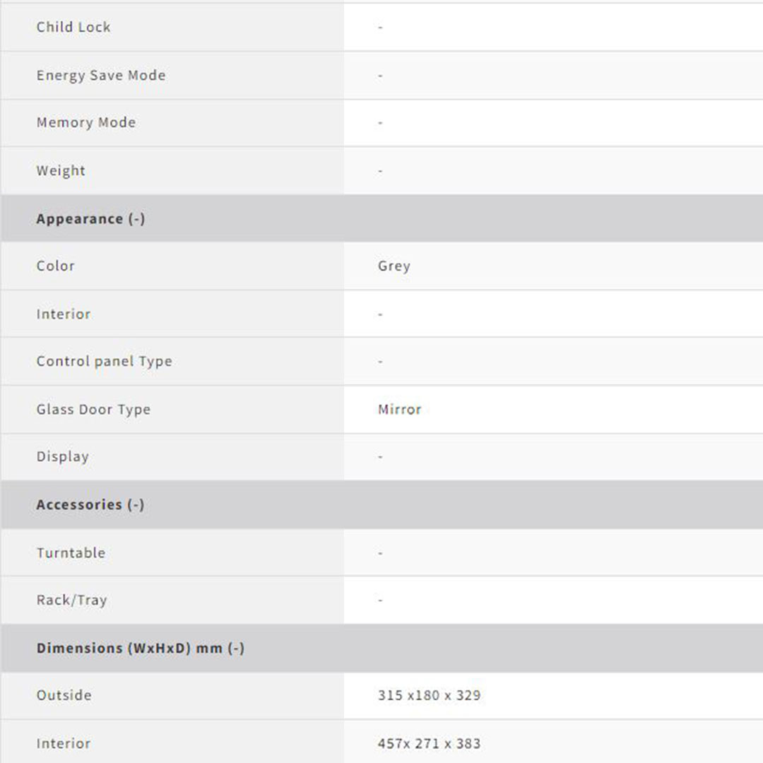This screenshot has height=763, width=763.
Task: Click the Memory Mode row label
Action: (x=86, y=123)
